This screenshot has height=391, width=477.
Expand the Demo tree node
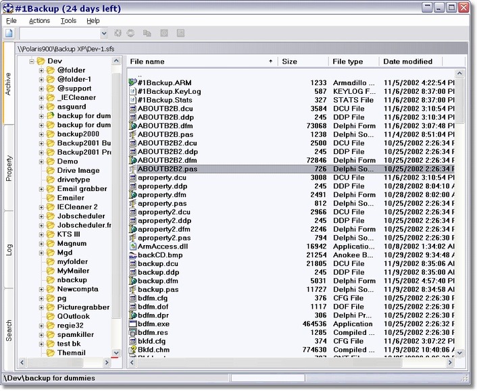[x=41, y=162]
